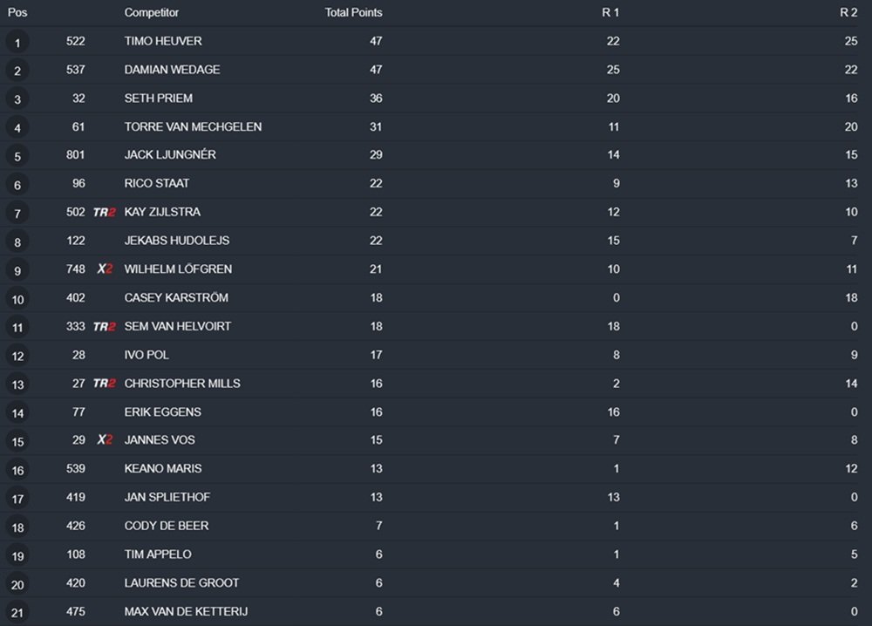Click the R 2 column header

pyautogui.click(x=848, y=12)
